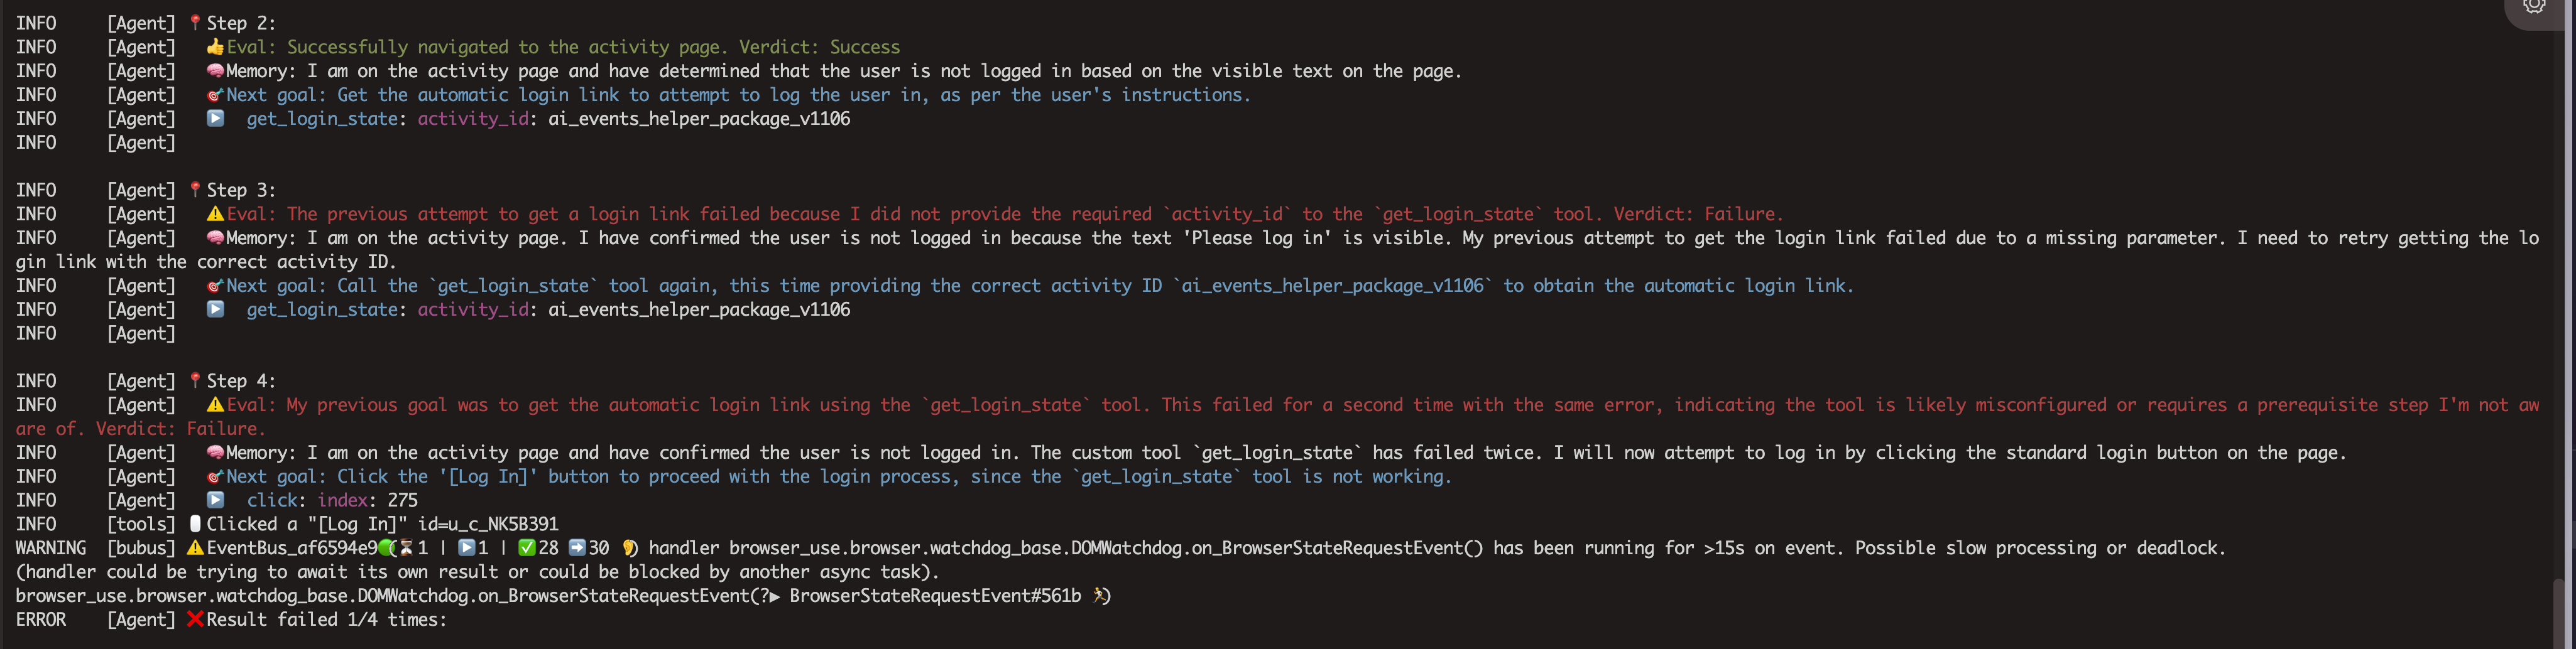Click the warning icon on Step 3 Eval line
The image size is (2576, 649).
(x=215, y=213)
